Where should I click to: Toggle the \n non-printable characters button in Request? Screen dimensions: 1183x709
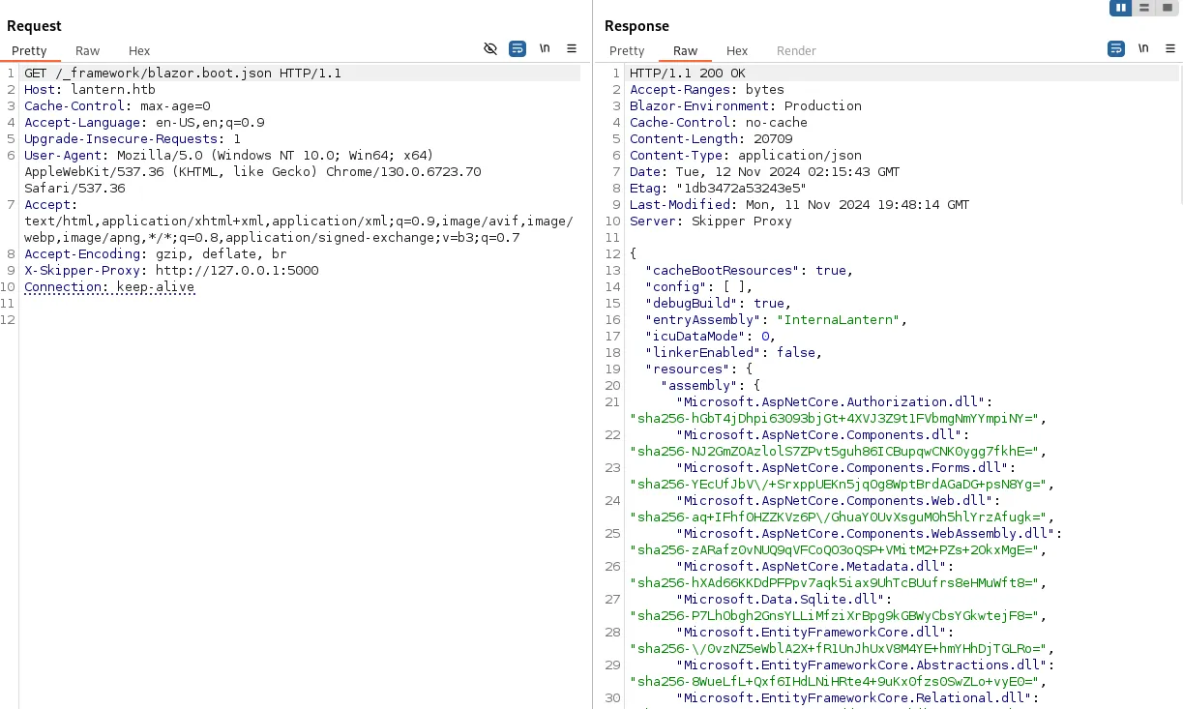pos(545,48)
